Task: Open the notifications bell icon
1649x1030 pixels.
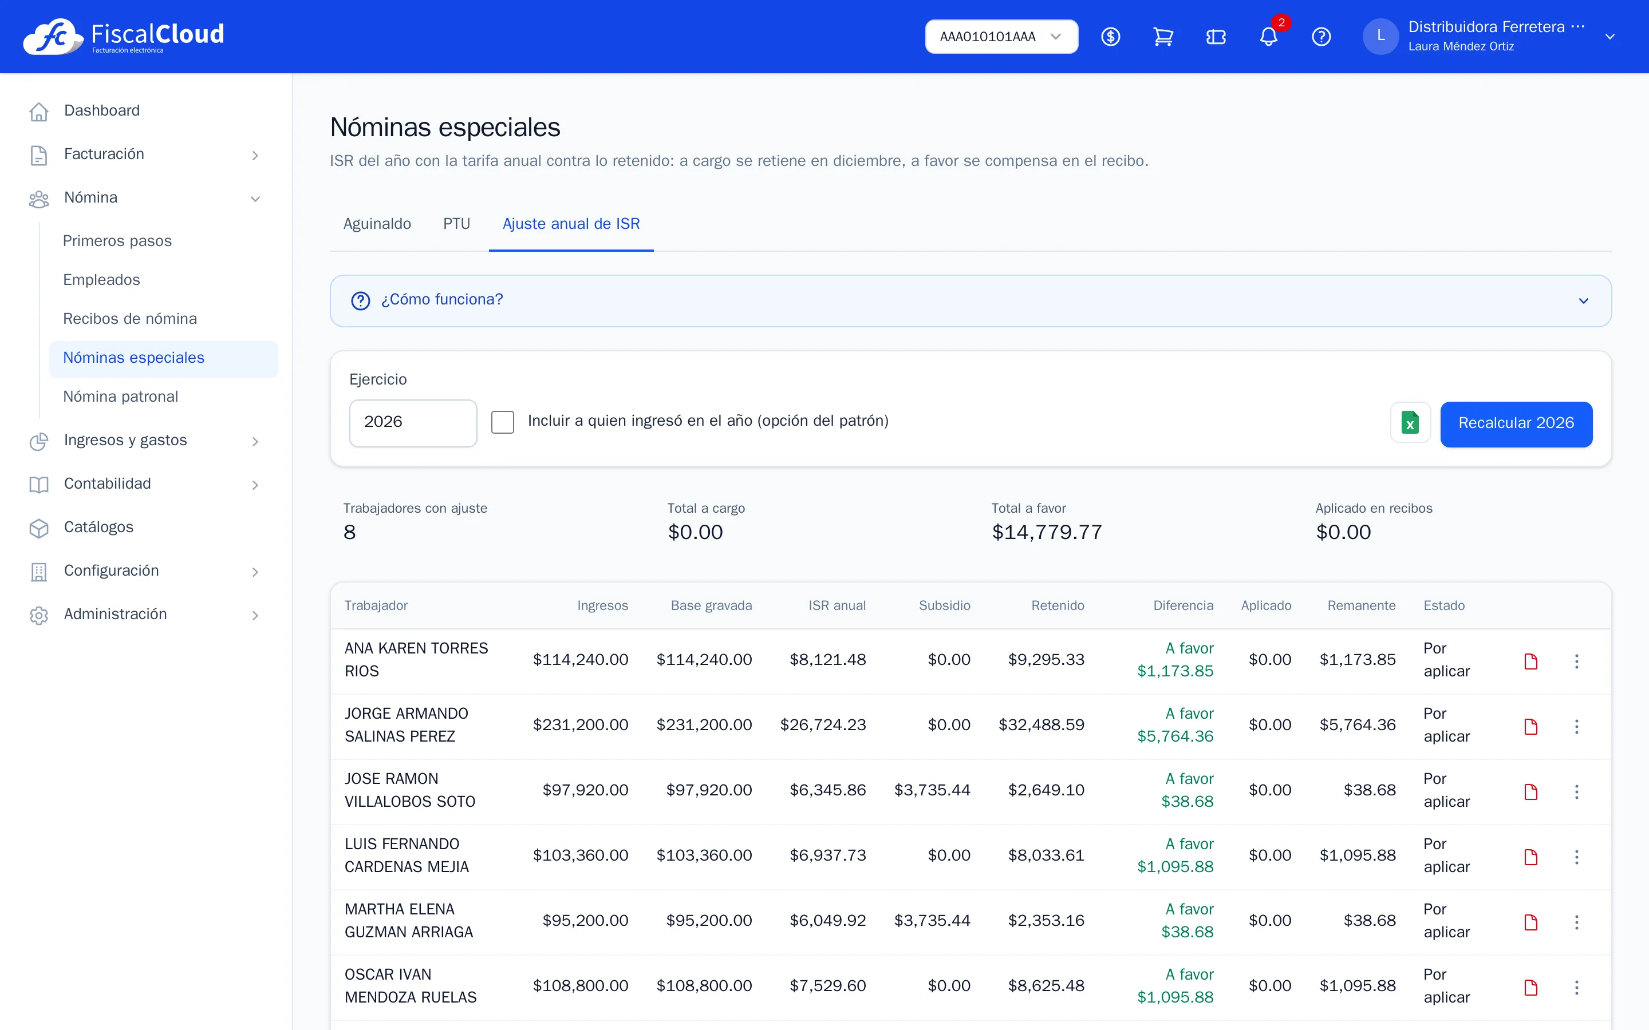Action: pos(1268,37)
